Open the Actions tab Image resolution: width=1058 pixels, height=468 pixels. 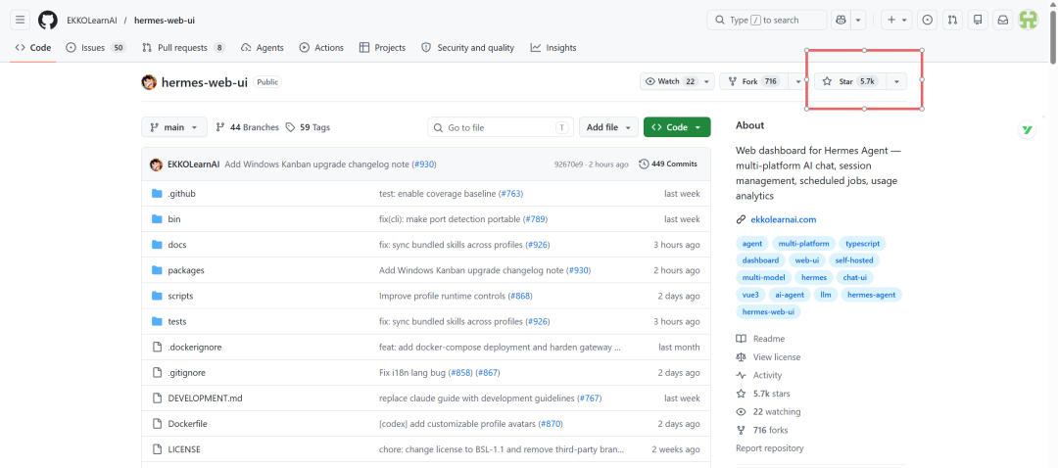pyautogui.click(x=321, y=48)
